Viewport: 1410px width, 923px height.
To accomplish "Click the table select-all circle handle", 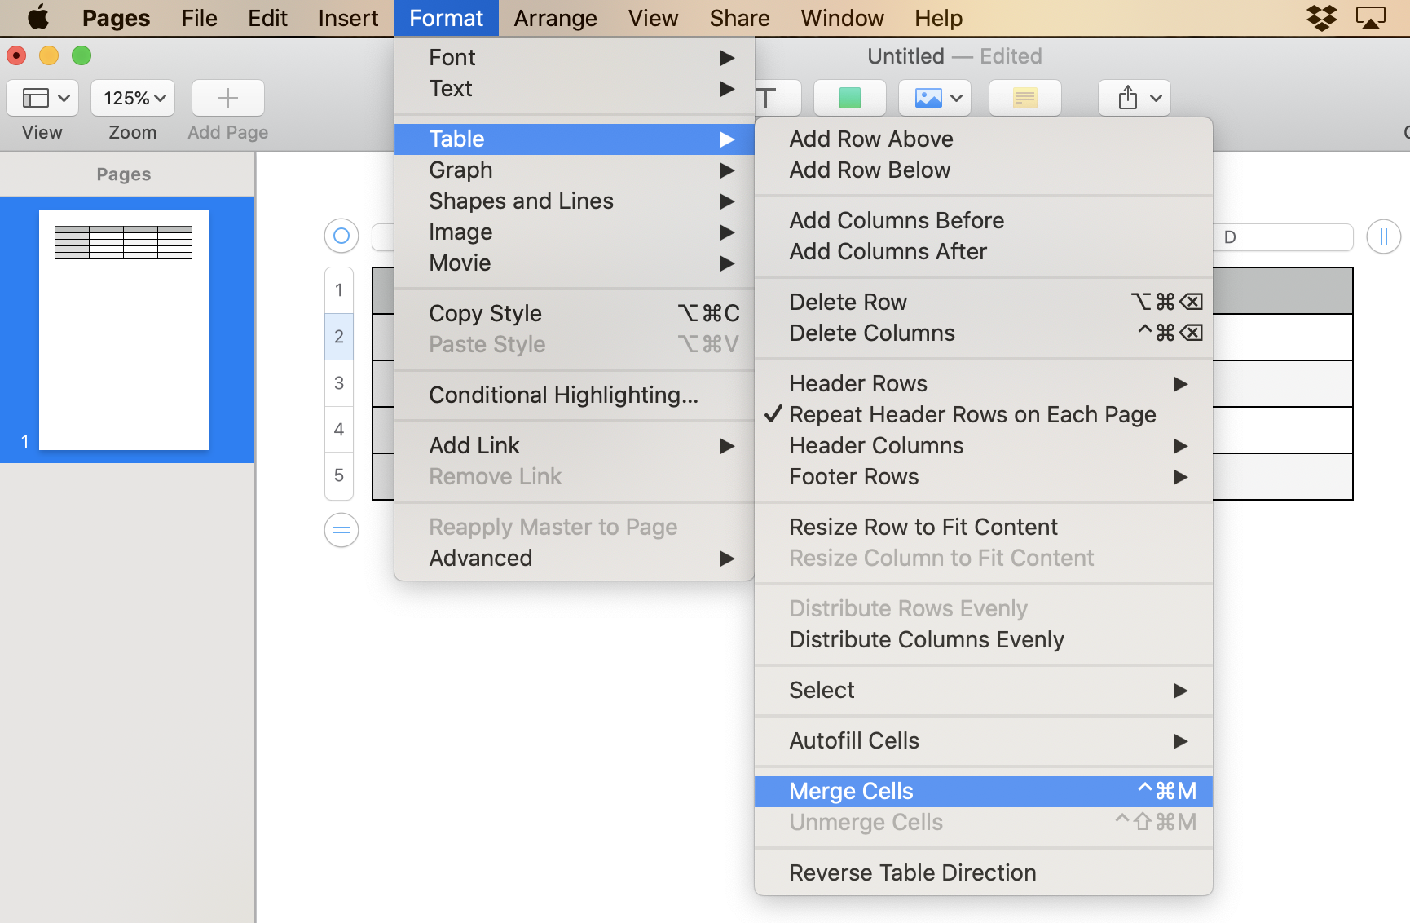I will click(x=341, y=236).
